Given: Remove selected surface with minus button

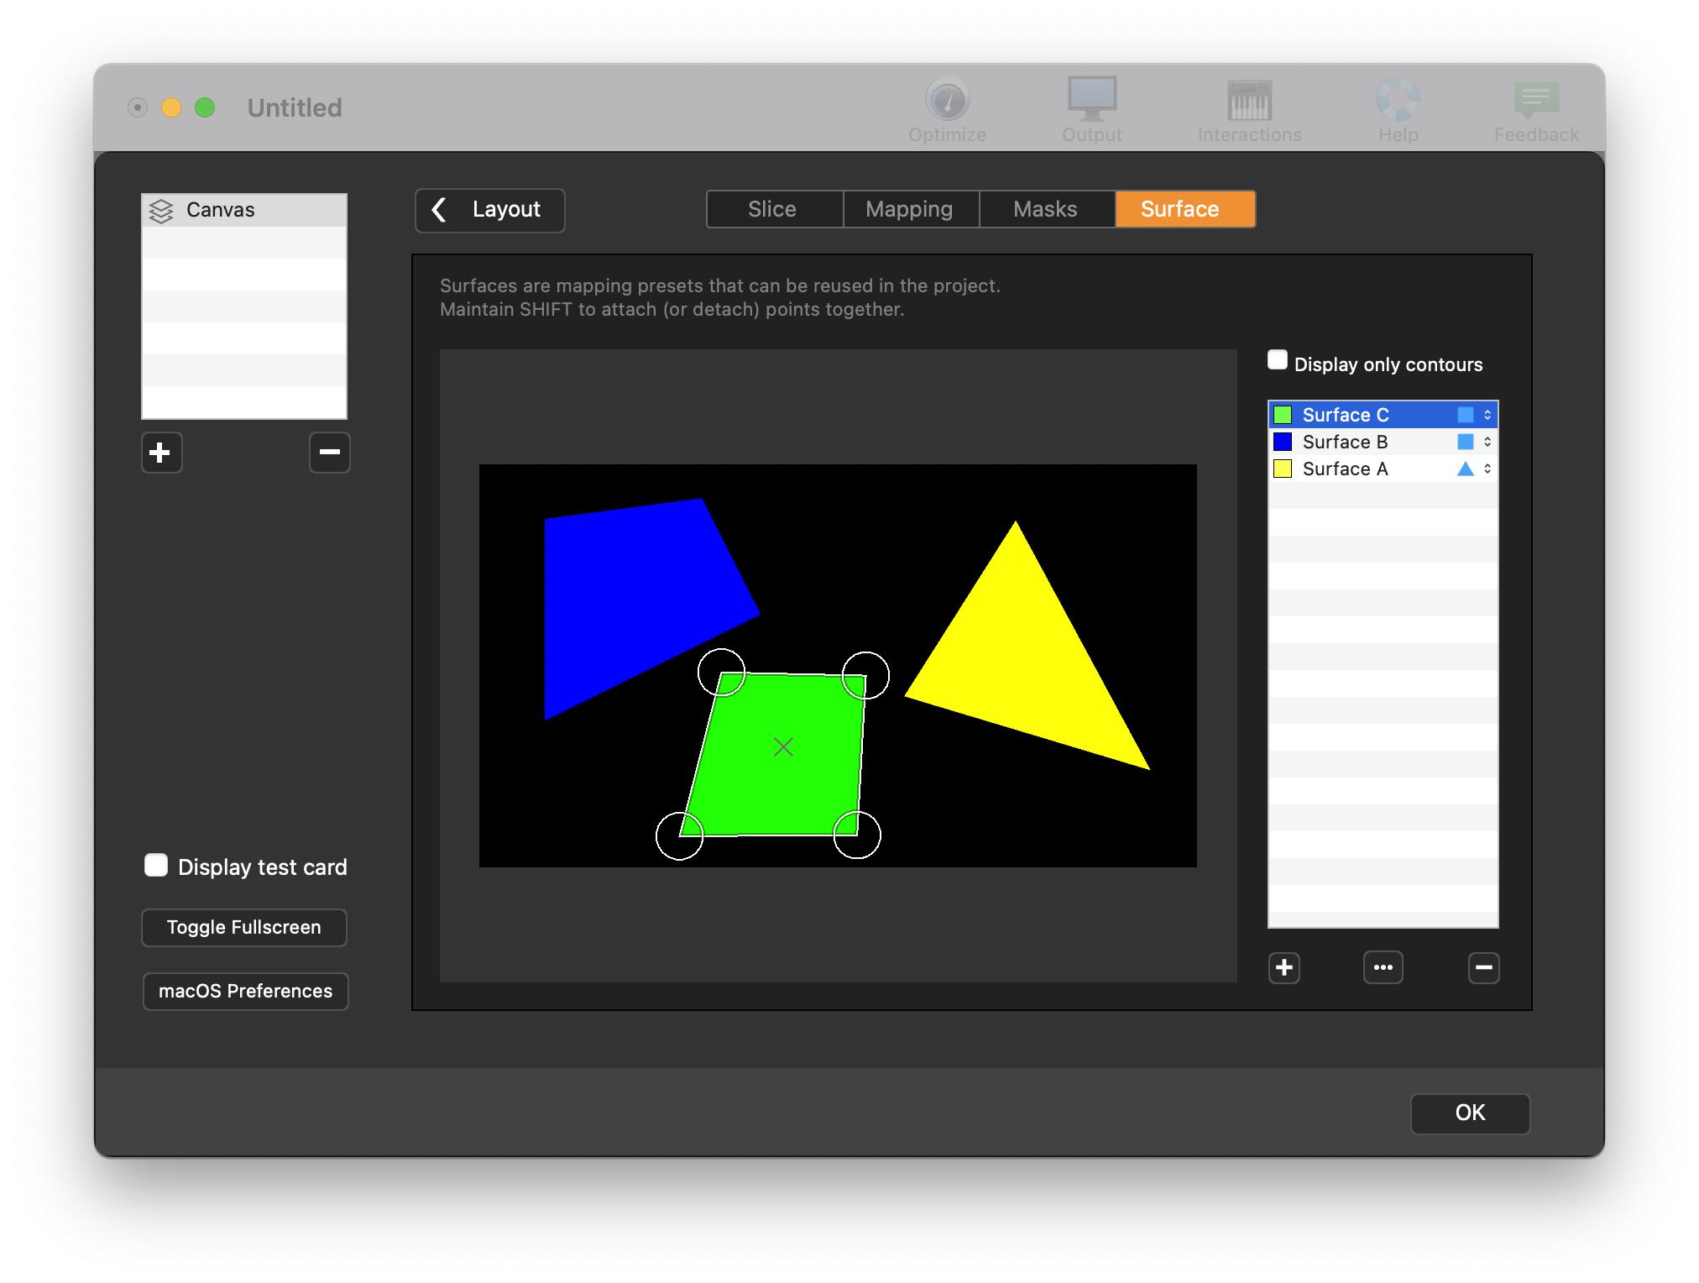Looking at the screenshot, I should point(1483,967).
